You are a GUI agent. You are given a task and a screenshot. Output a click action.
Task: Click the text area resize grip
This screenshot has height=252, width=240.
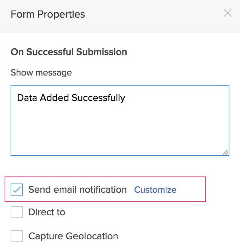[x=225, y=152]
